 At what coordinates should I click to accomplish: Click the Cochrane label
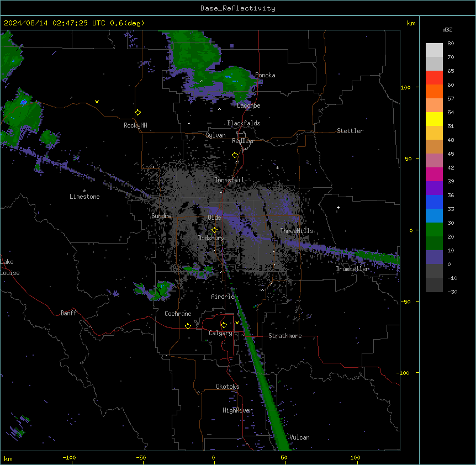[x=178, y=314]
